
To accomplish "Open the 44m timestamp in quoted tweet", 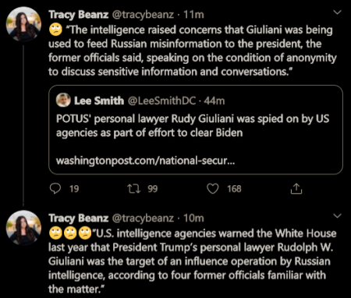I will click(214, 100).
